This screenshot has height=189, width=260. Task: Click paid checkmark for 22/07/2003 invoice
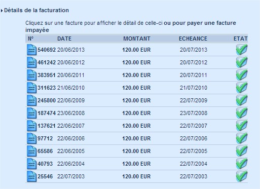point(242,176)
